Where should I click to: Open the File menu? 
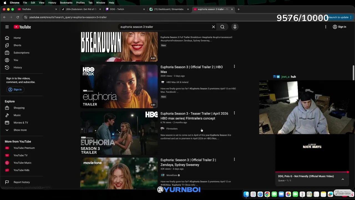(x=25, y=2)
